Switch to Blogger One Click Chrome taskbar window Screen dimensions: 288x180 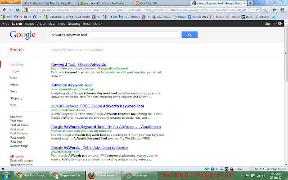tap(67, 175)
